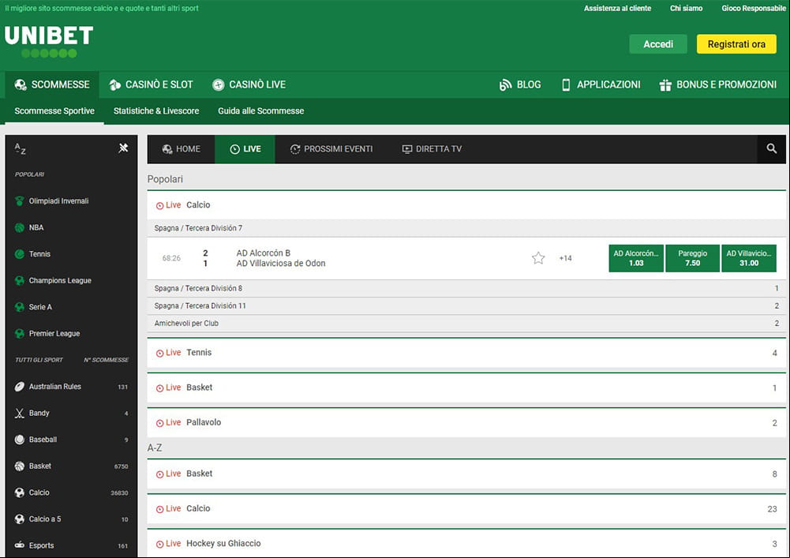Viewport: 790px width, 558px height.
Task: Expand Spagna / Tercera División 11 row
Action: [466, 306]
